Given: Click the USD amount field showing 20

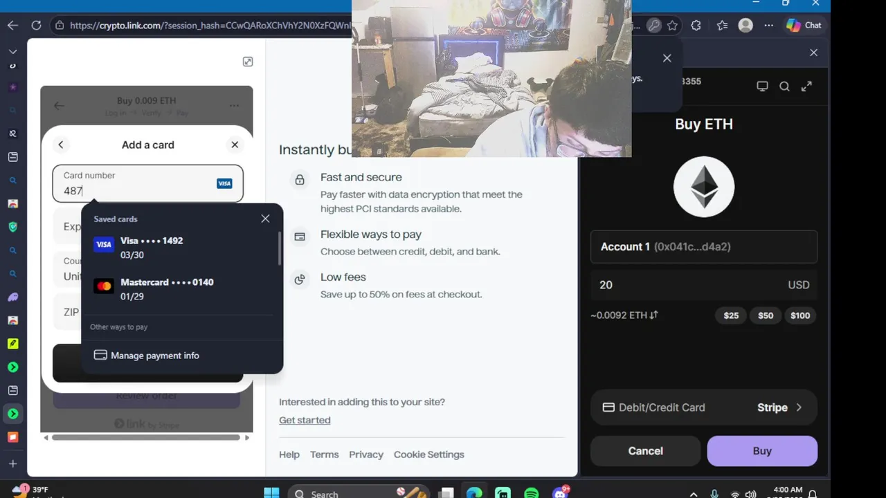Looking at the screenshot, I should pos(704,285).
